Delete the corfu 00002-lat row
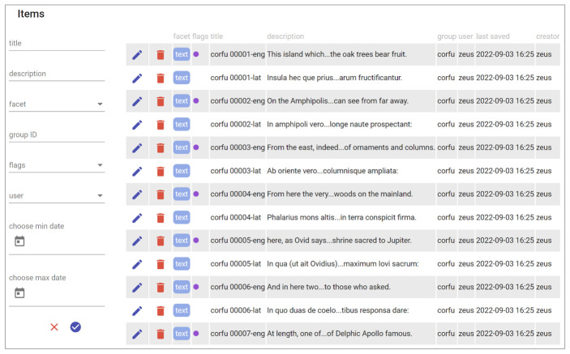This screenshot has width=570, height=354. 161,125
